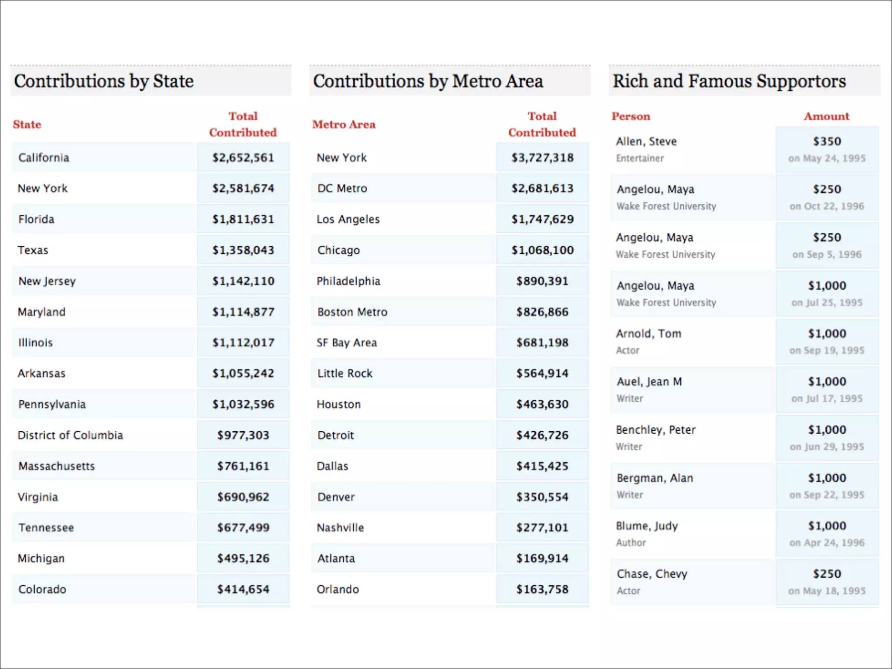Click the Contributions by State heading

pyautogui.click(x=104, y=81)
